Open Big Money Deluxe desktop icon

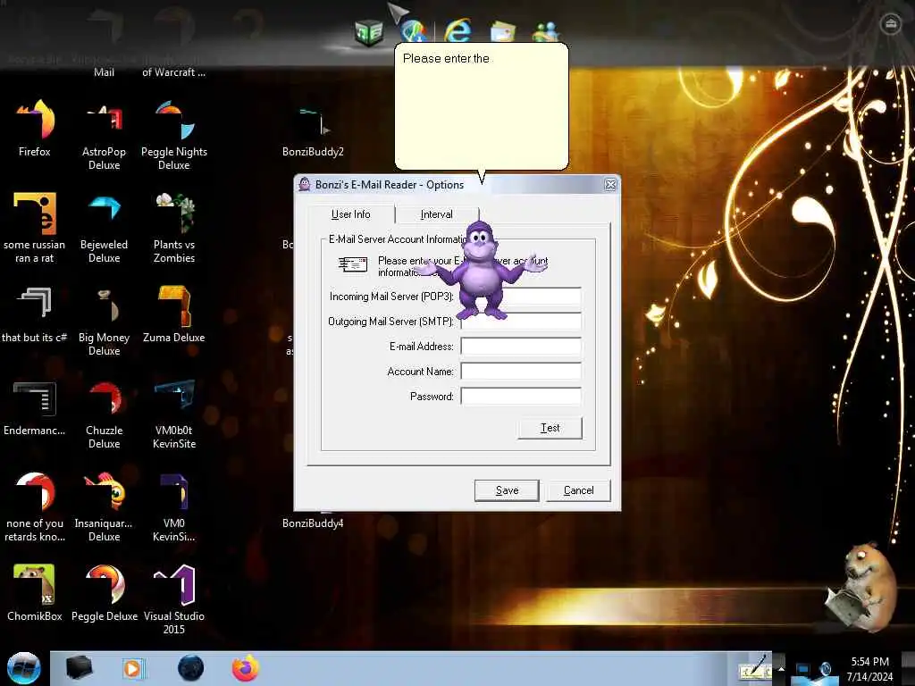[104, 321]
